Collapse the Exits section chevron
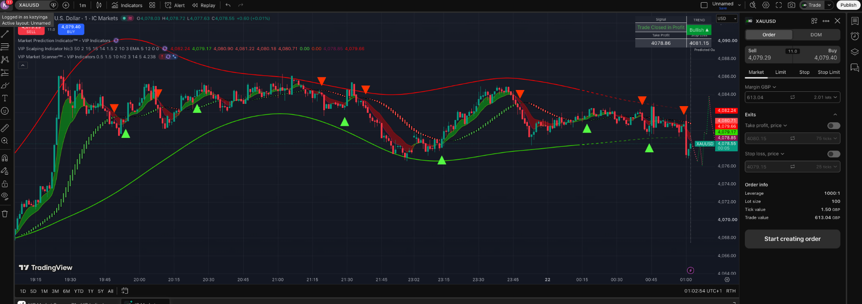 coord(835,115)
